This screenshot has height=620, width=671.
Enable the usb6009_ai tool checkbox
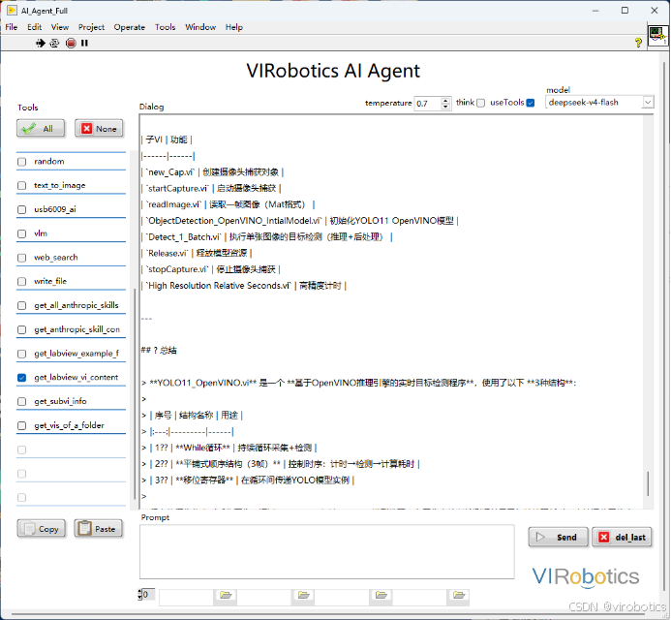22,209
